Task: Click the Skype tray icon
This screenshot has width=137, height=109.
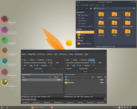Action: tap(119, 108)
